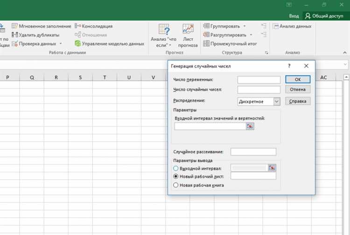The height and width of the screenshot is (235, 350).
Task: Select column S header
Action: tap(80, 77)
